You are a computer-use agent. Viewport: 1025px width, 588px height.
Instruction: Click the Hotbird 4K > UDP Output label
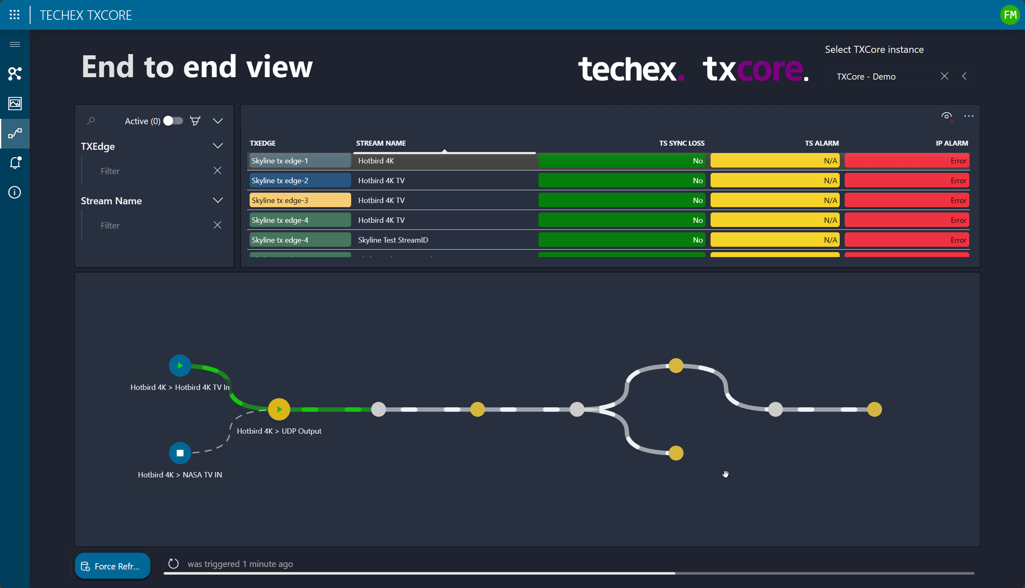point(279,431)
